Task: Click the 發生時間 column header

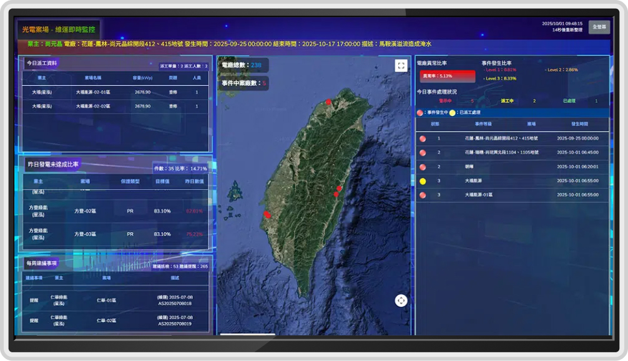Action: tap(579, 124)
